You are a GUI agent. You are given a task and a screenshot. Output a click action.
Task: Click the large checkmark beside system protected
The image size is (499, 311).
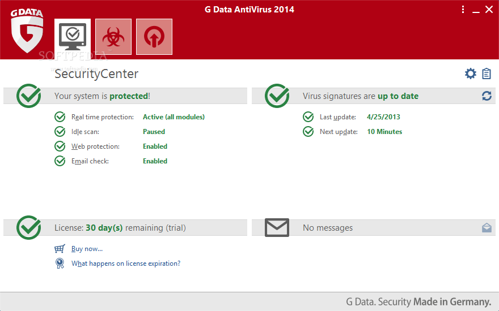pyautogui.click(x=29, y=96)
